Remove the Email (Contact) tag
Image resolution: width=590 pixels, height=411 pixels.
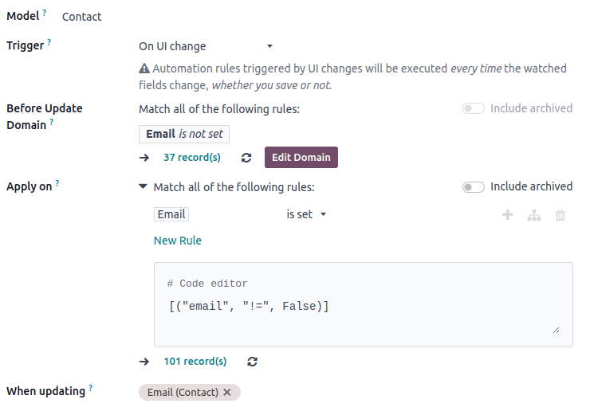(x=227, y=393)
